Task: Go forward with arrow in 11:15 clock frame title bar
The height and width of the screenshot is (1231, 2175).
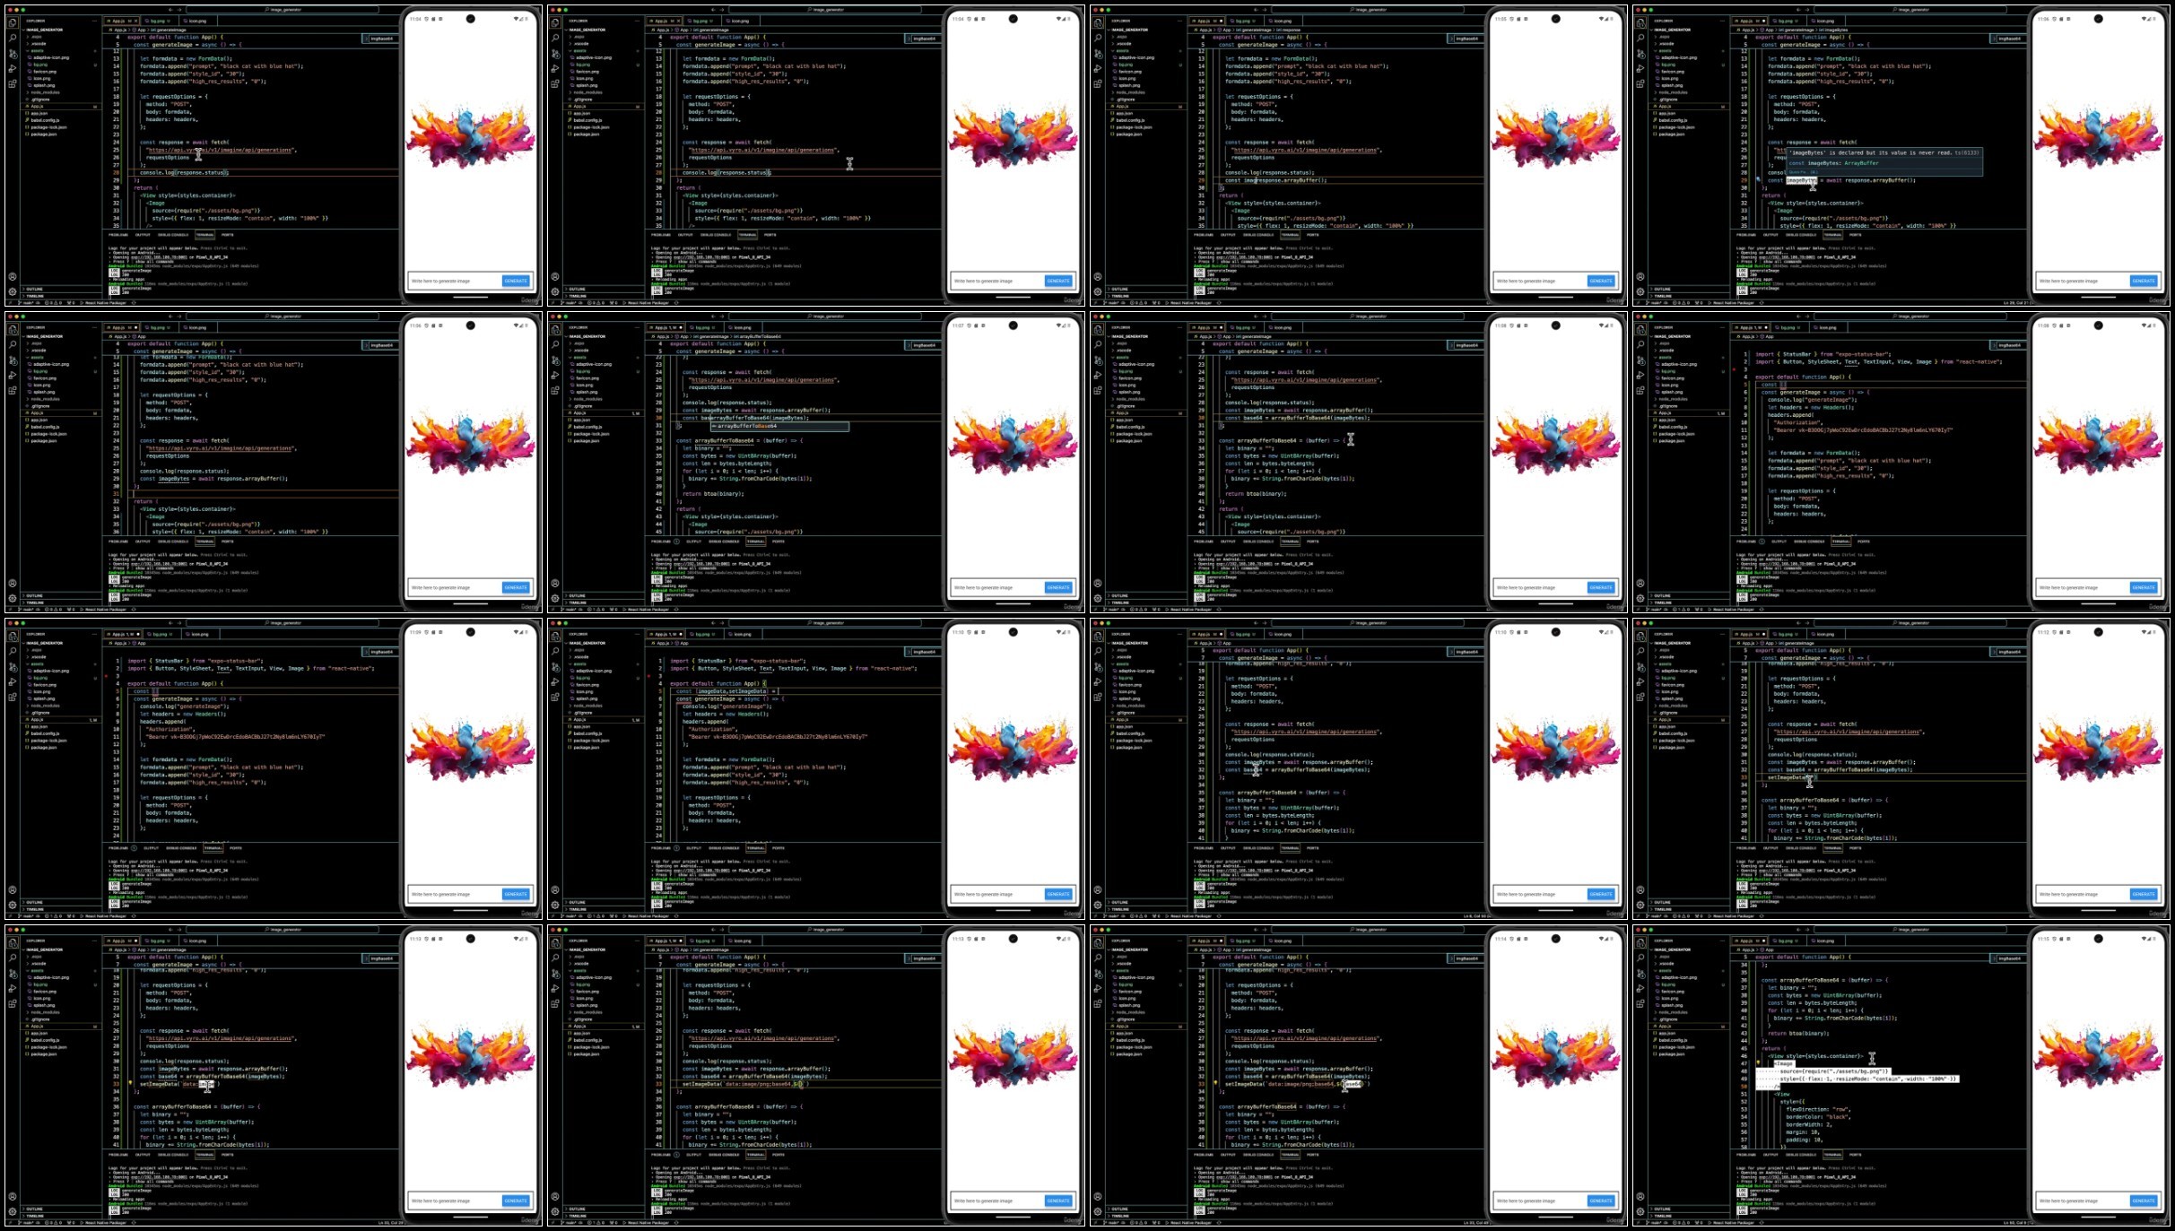Action: 1807,930
